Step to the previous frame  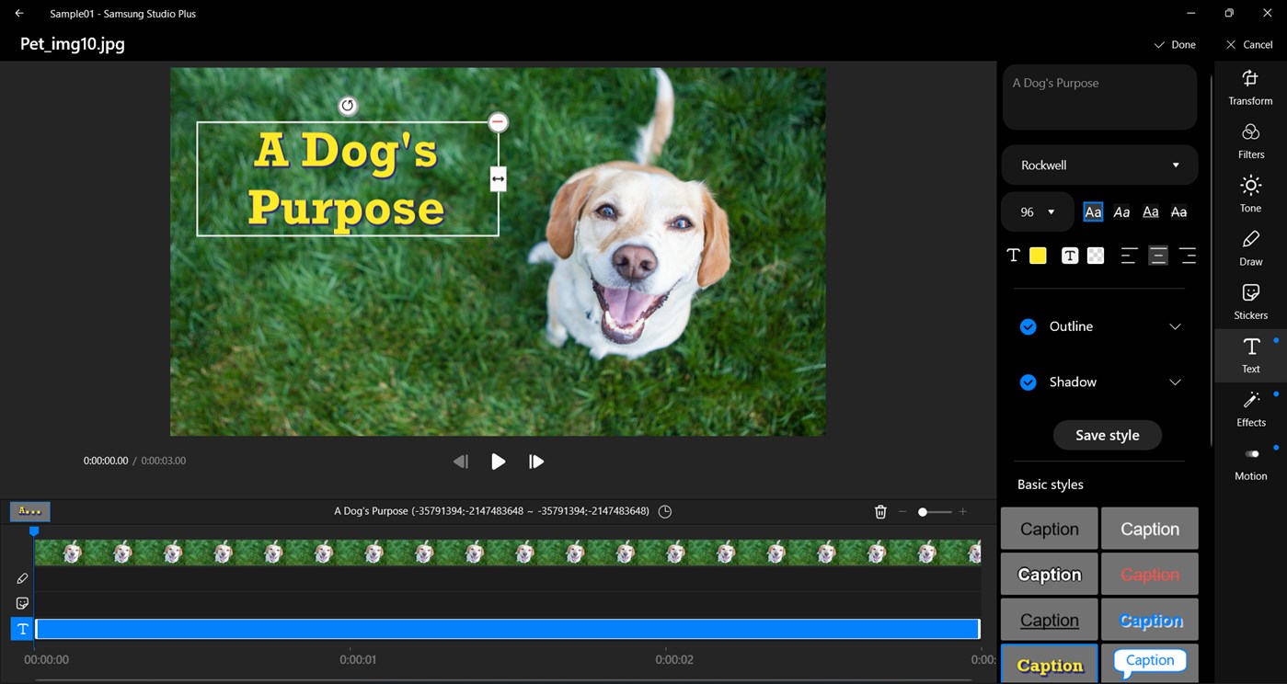click(x=461, y=462)
